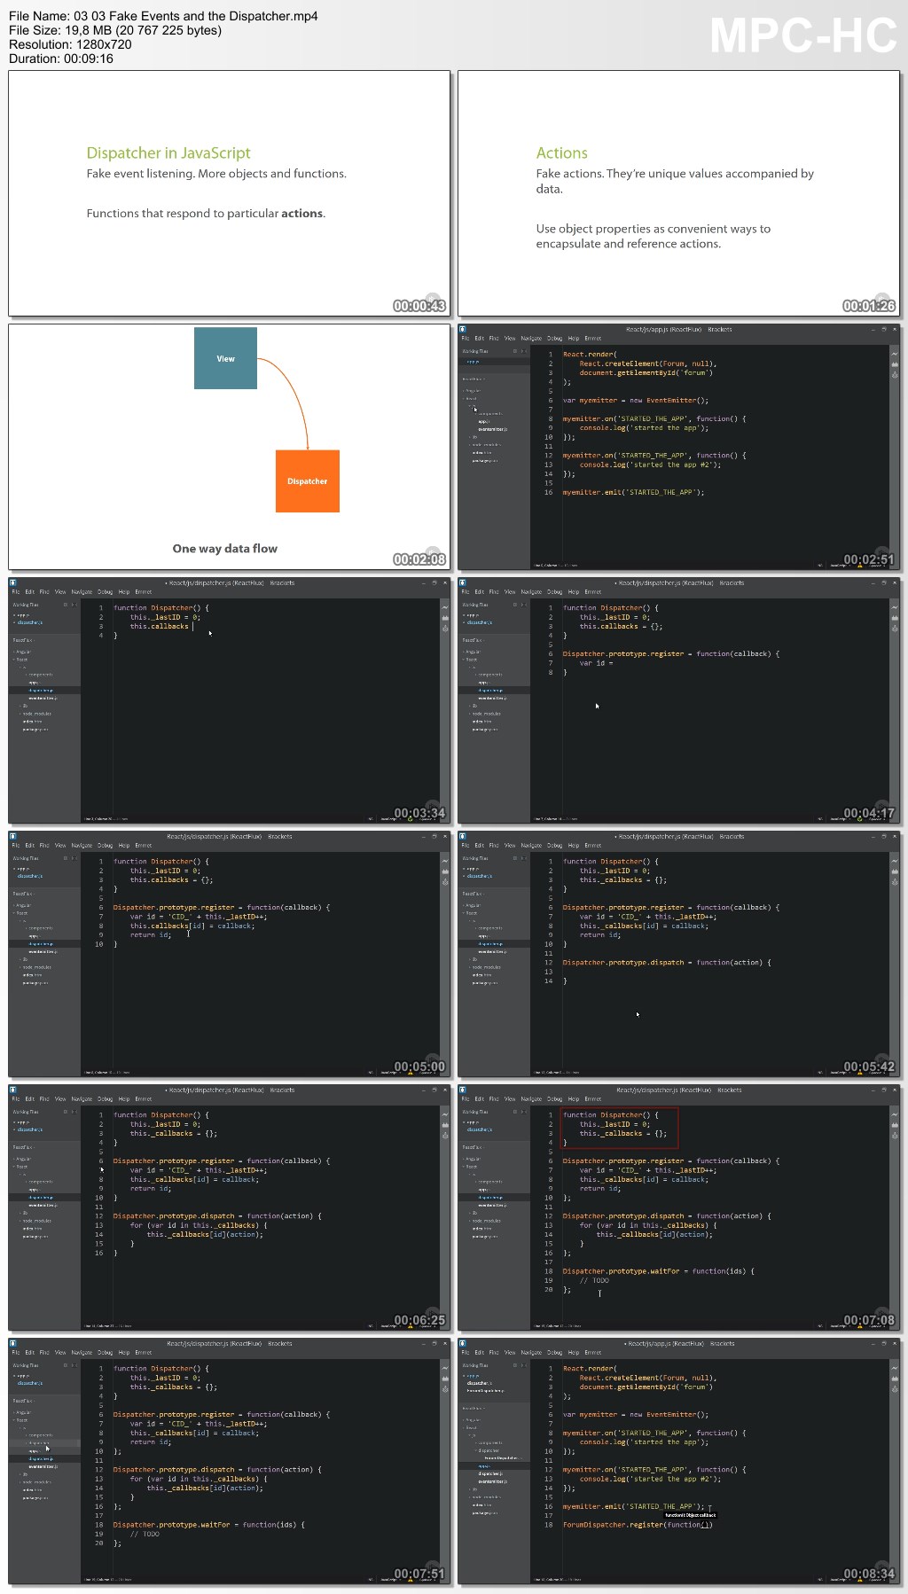
Task: Open the red-boxed code thumbnail at 00:07:08
Action: (678, 1207)
